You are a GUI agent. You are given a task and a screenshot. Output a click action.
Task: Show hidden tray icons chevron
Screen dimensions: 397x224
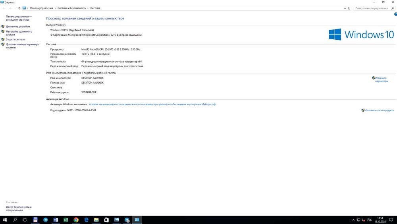coord(353,220)
